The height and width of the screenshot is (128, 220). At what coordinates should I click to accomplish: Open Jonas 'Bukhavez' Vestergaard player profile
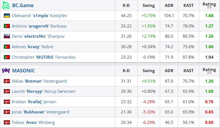40,112
